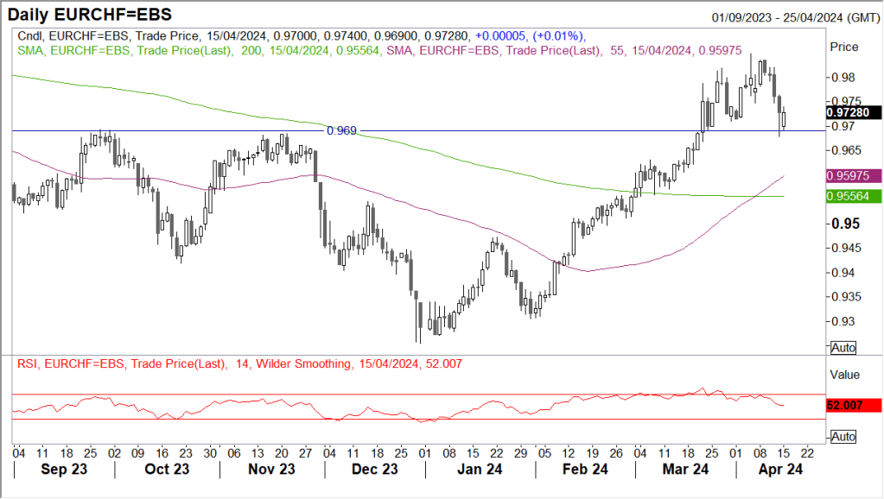The width and height of the screenshot is (884, 499).
Task: Select the 0.969 horizontal line label
Action: [x=340, y=131]
